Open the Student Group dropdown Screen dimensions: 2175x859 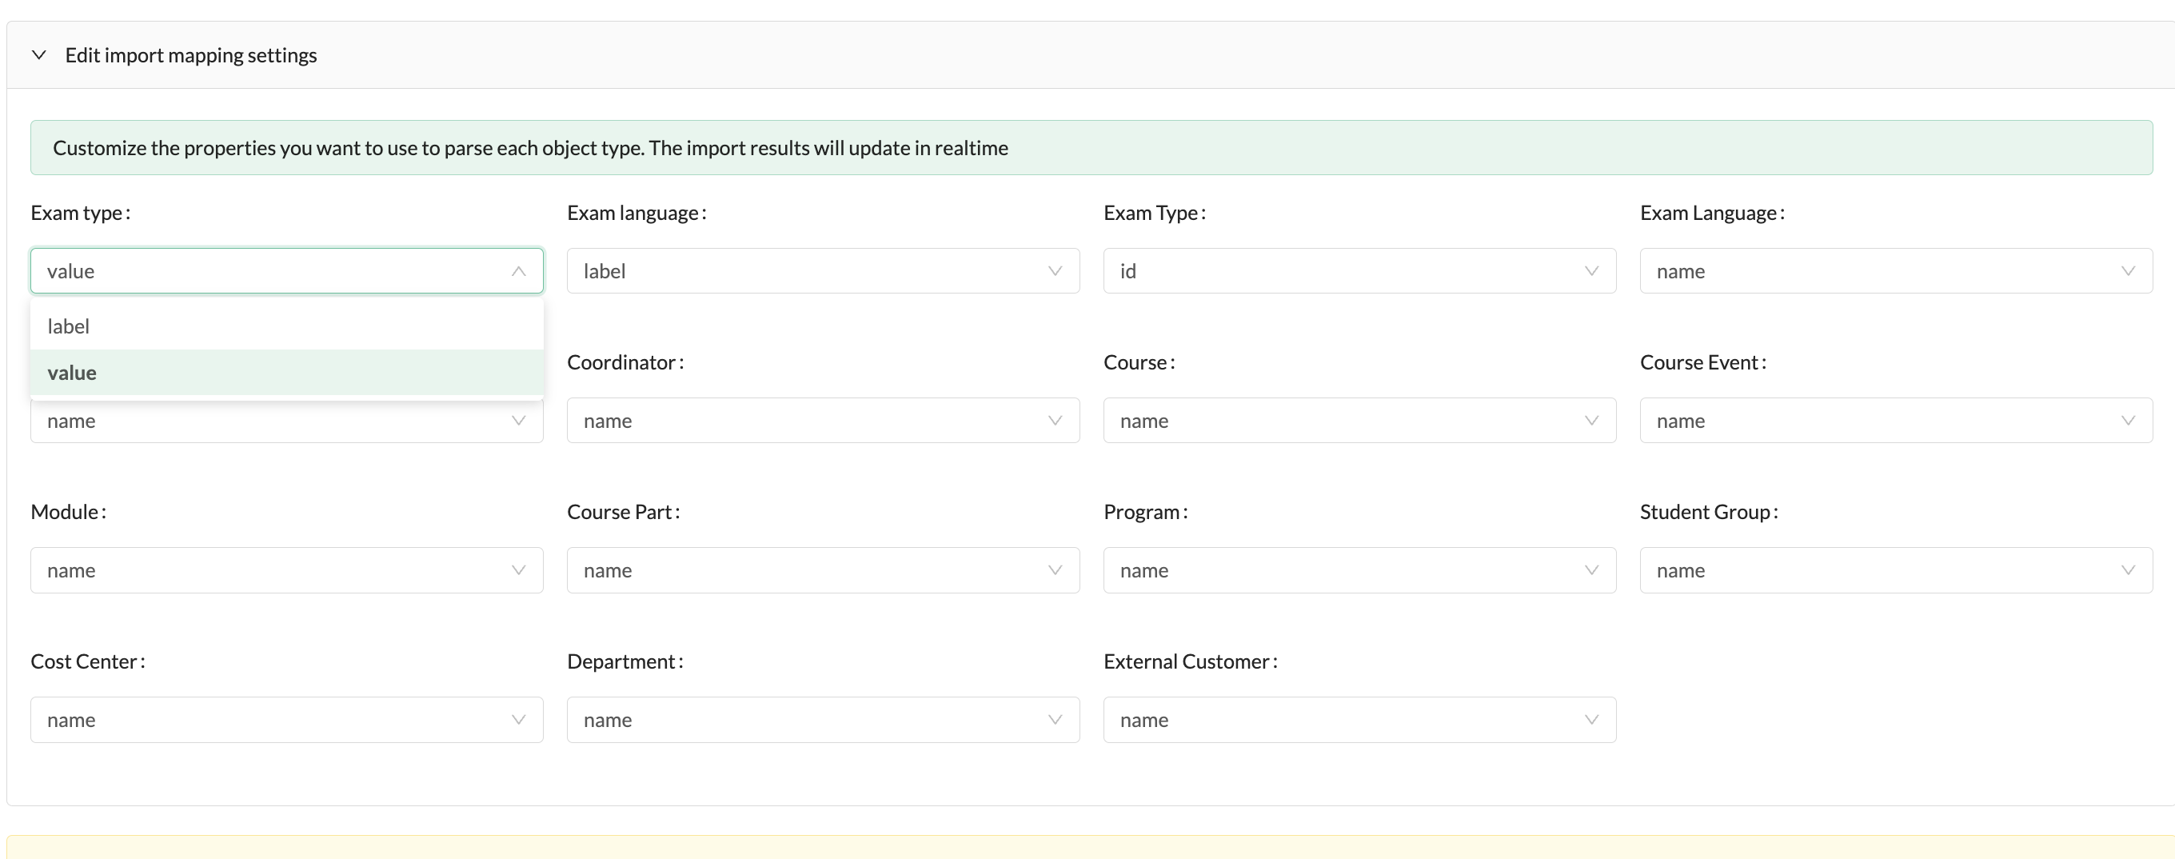point(1897,570)
